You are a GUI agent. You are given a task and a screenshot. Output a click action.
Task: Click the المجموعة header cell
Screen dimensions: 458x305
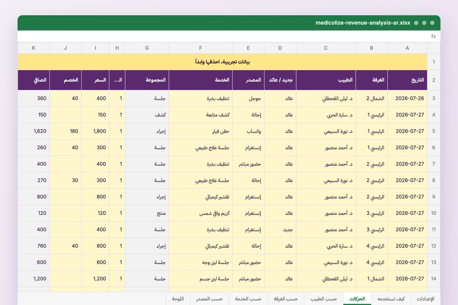pos(147,80)
